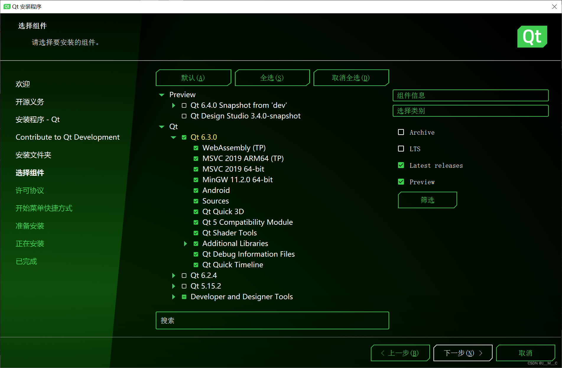The height and width of the screenshot is (368, 562).
Task: Check the Qt 6.2.4 checkbox
Action: (184, 276)
